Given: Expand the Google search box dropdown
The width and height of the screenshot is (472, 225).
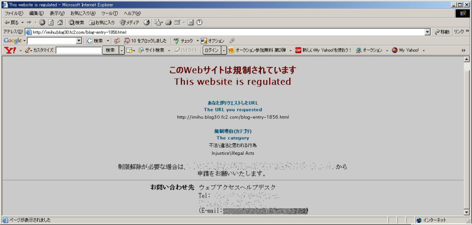Looking at the screenshot, I should tap(79, 41).
